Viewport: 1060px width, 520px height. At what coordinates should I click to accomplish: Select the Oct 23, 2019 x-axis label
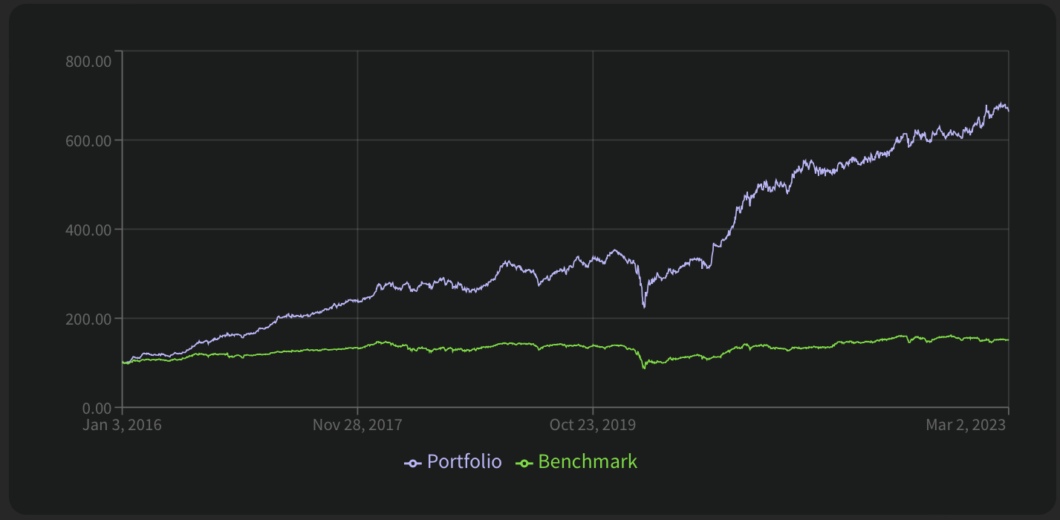coord(592,425)
